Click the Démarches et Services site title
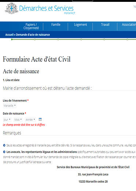The width and height of the screenshot is (136, 191). tap(46, 8)
